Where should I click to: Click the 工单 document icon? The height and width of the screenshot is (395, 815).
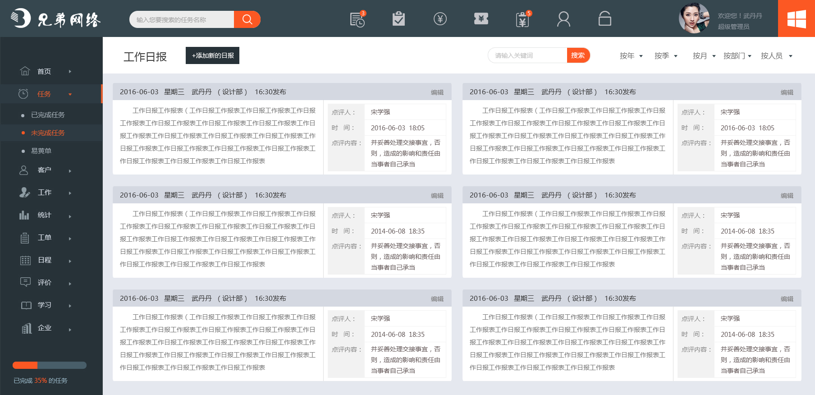click(x=25, y=238)
